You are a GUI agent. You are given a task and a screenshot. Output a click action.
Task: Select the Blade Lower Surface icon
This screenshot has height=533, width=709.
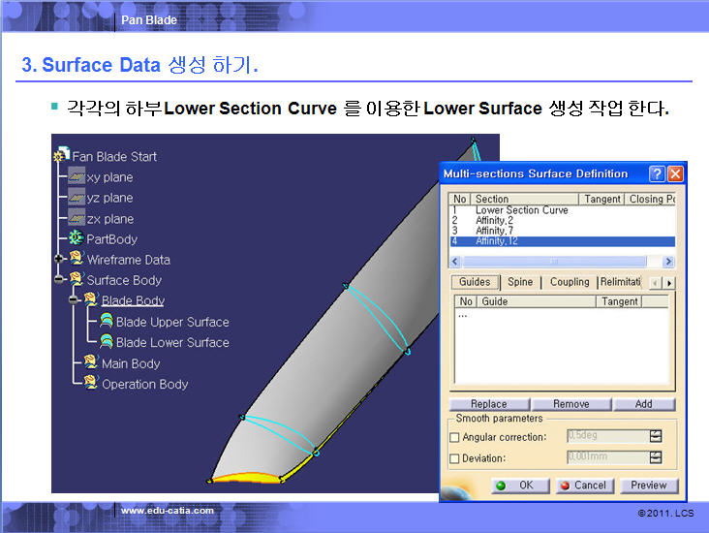107,342
